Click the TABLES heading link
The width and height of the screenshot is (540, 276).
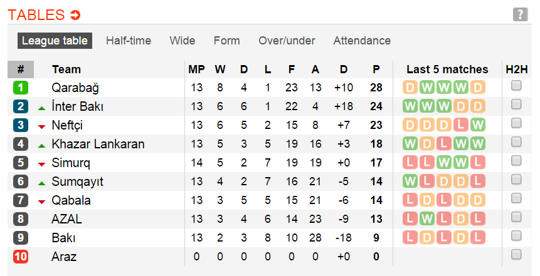[x=36, y=15]
